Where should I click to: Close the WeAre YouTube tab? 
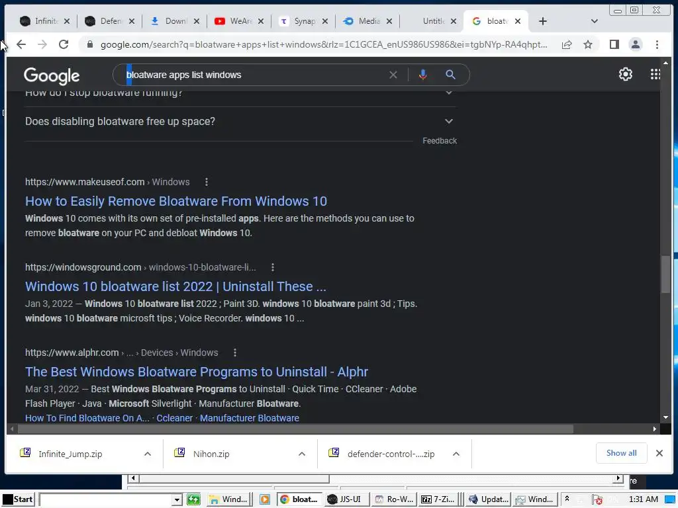(x=261, y=21)
